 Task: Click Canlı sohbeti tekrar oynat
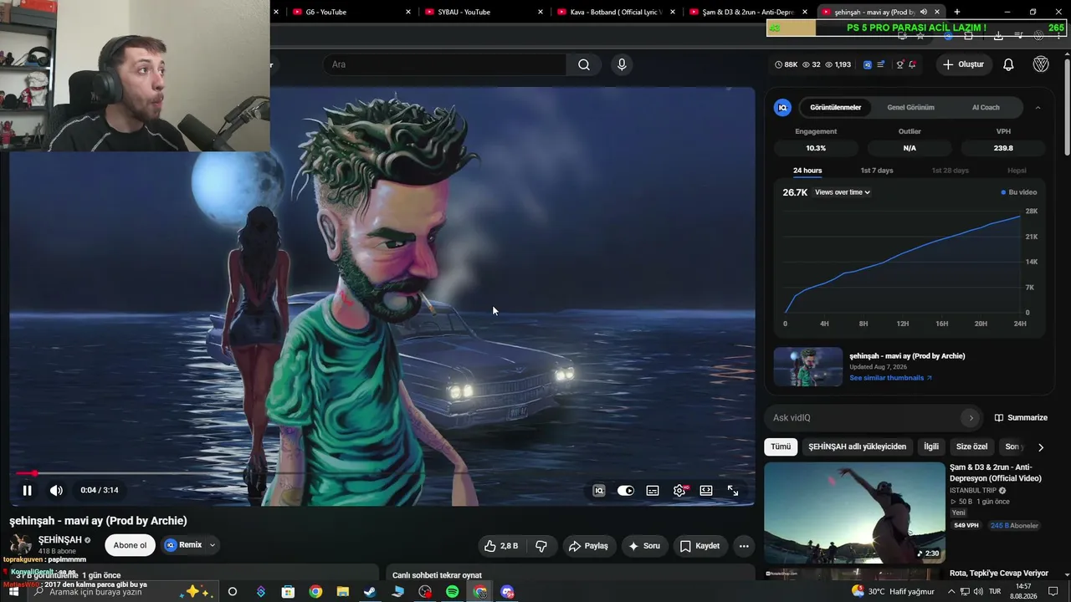[x=437, y=575]
